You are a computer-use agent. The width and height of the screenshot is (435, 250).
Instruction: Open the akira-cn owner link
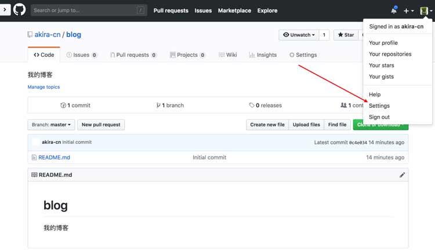pyautogui.click(x=48, y=34)
